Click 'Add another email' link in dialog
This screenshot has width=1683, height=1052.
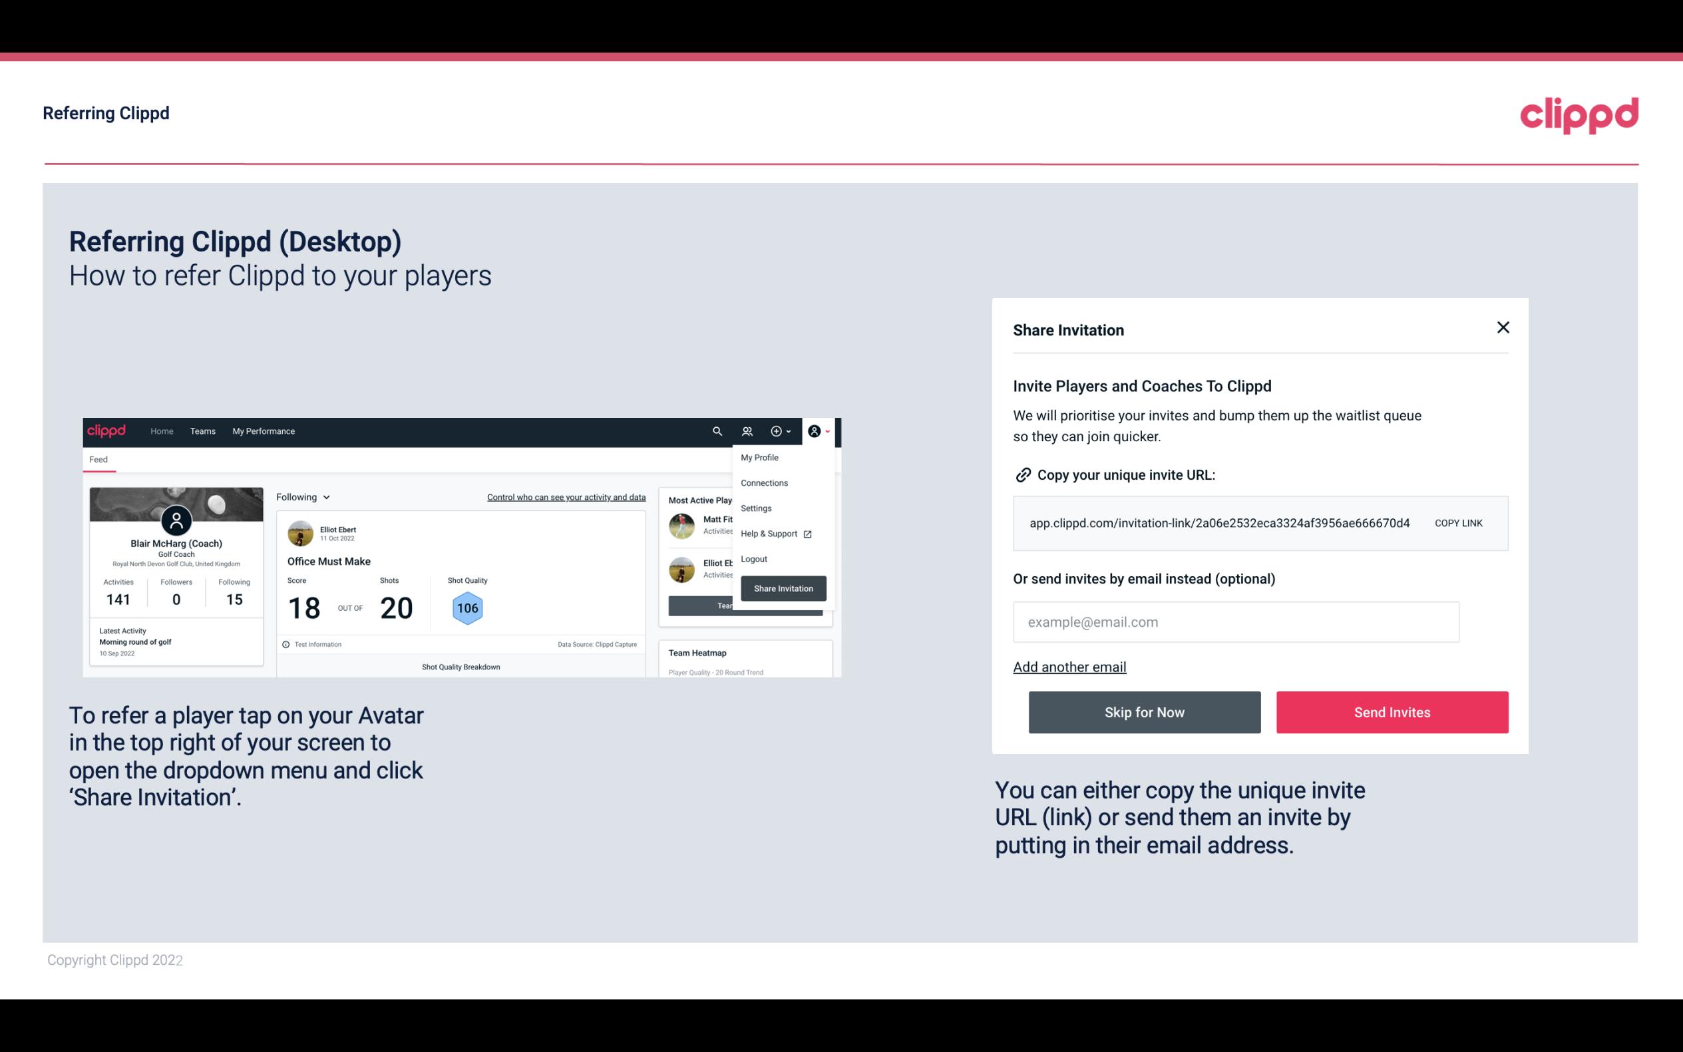click(1070, 667)
